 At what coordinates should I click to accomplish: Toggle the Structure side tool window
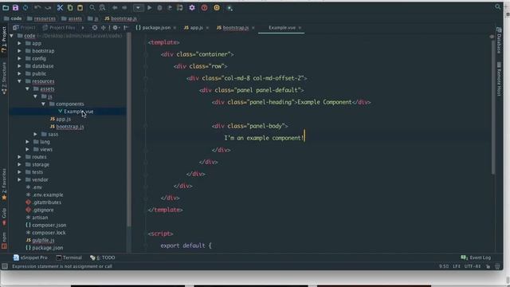pos(4,78)
